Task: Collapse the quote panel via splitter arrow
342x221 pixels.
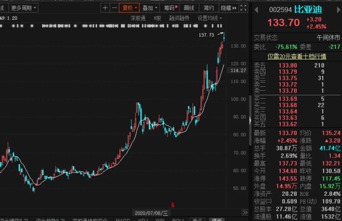Action: click(x=250, y=120)
